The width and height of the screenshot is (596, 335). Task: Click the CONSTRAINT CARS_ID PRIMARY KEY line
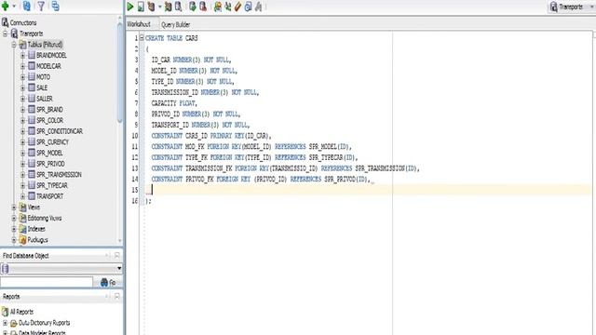click(211, 136)
